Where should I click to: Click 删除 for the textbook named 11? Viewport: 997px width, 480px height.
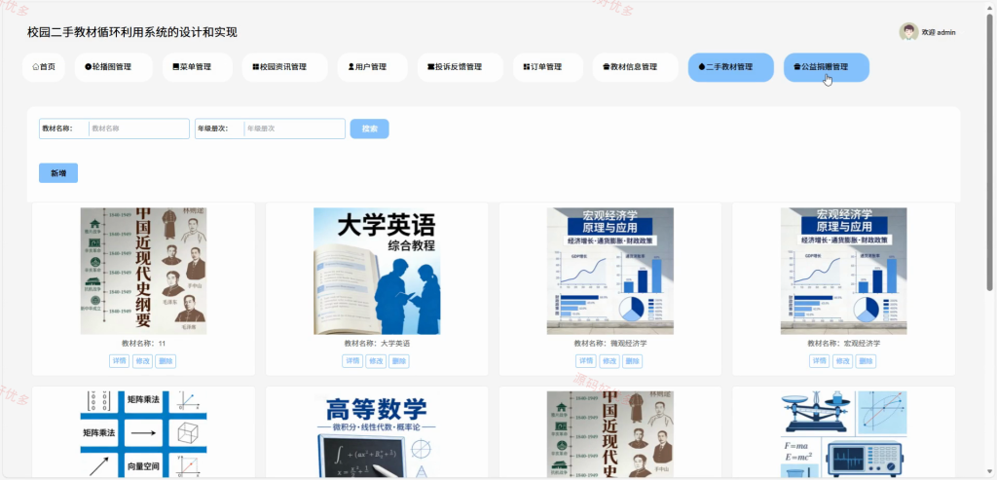[166, 361]
